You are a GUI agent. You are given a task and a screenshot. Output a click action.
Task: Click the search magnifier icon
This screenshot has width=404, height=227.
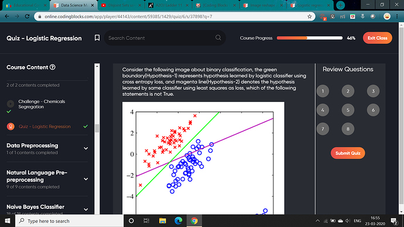[x=218, y=37]
